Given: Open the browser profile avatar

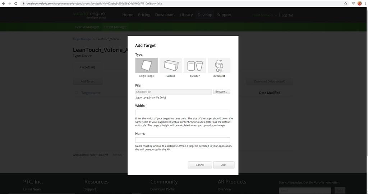Looking at the screenshot, I should click(x=359, y=4).
